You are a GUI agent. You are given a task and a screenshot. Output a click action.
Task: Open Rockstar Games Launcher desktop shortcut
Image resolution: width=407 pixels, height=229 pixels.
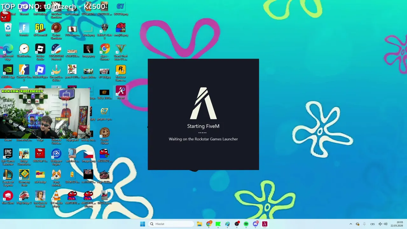point(121,73)
